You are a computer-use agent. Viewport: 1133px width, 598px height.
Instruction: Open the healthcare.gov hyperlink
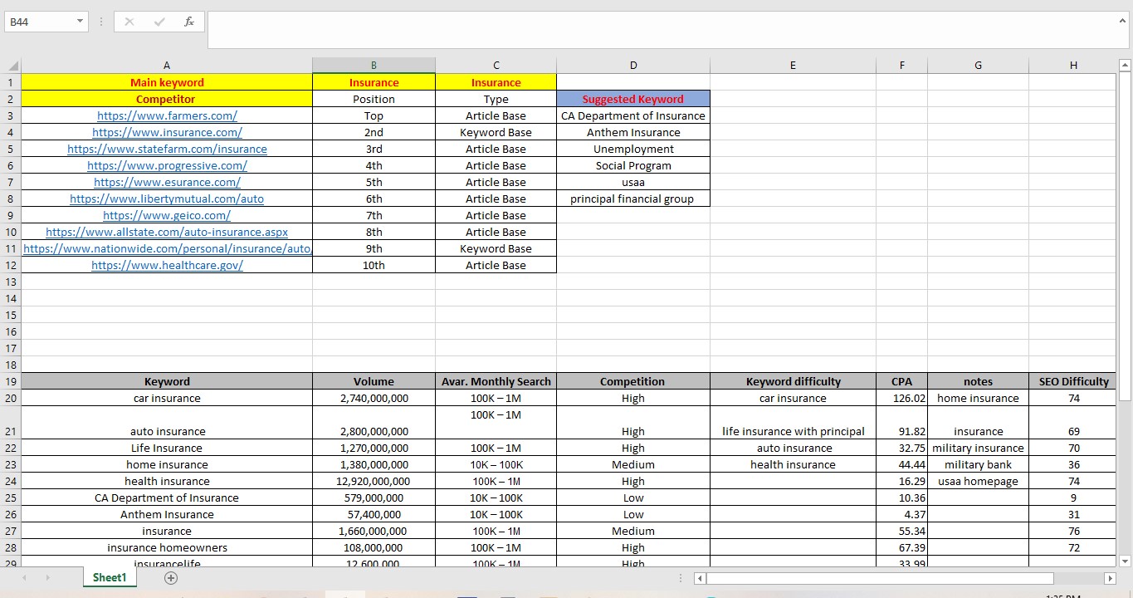pos(166,265)
